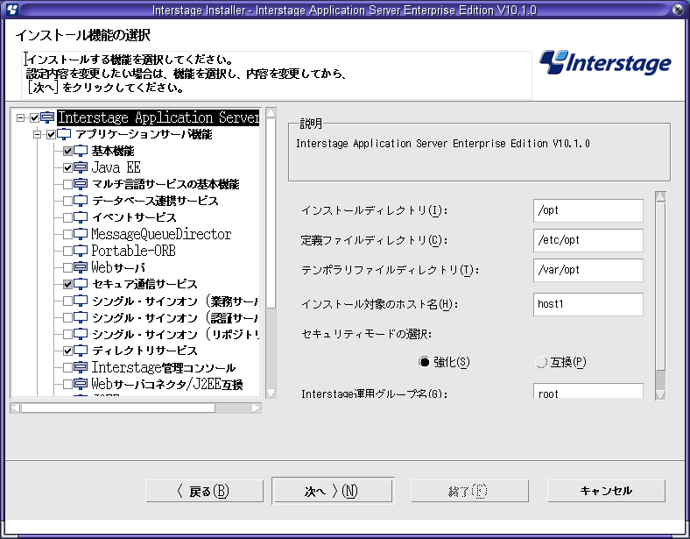The height and width of the screenshot is (539, 690).
Task: Uncheck the Java EE checkbox
Action: 67,167
